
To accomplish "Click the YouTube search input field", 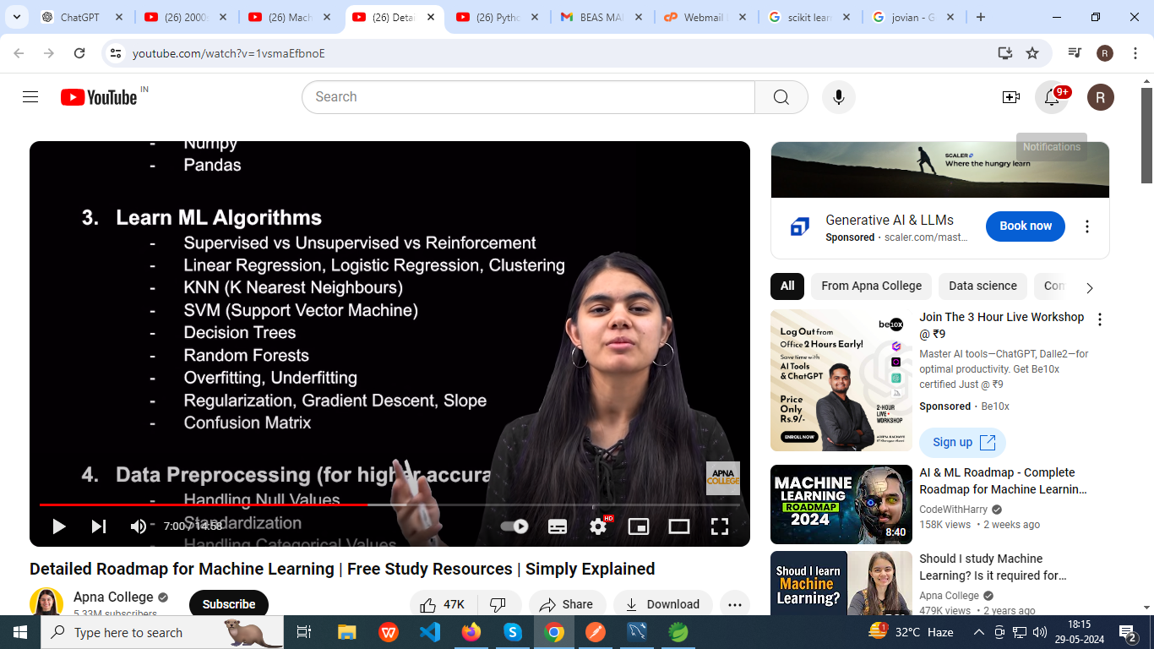I will tap(528, 97).
